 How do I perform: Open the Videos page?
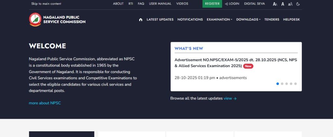(x=182, y=4)
